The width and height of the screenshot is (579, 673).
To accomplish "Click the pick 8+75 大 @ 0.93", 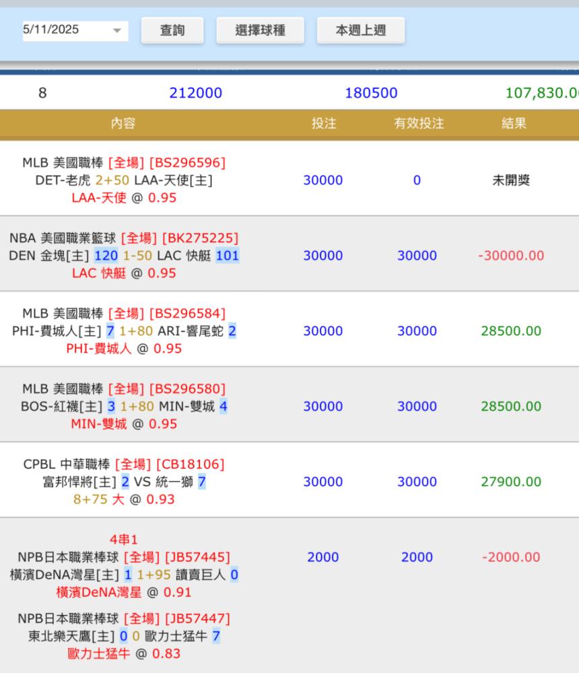I will pos(124,500).
